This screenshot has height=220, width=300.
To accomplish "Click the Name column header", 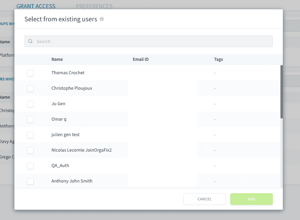I will tap(57, 59).
